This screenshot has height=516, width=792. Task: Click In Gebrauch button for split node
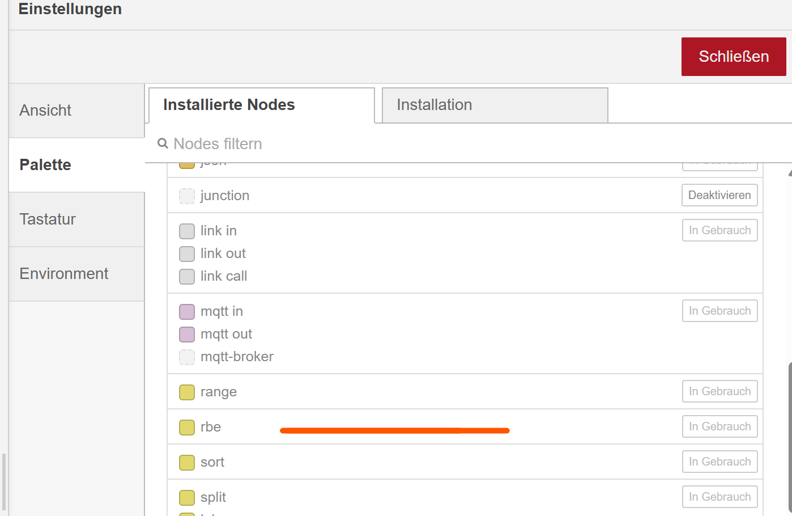click(719, 497)
